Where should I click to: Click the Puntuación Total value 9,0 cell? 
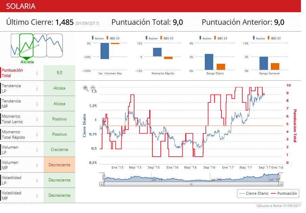(59, 73)
